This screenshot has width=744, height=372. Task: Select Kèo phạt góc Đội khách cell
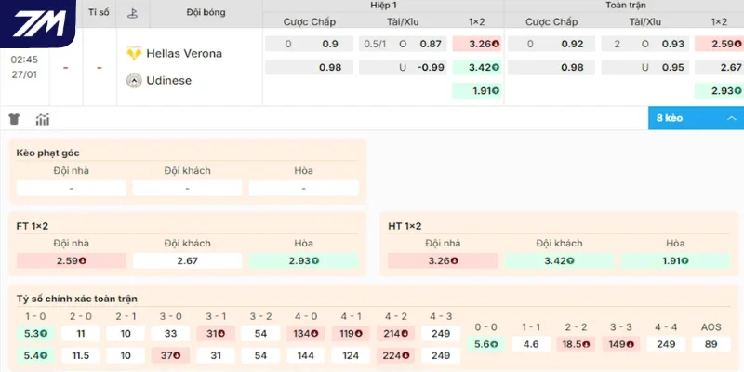coord(188,189)
